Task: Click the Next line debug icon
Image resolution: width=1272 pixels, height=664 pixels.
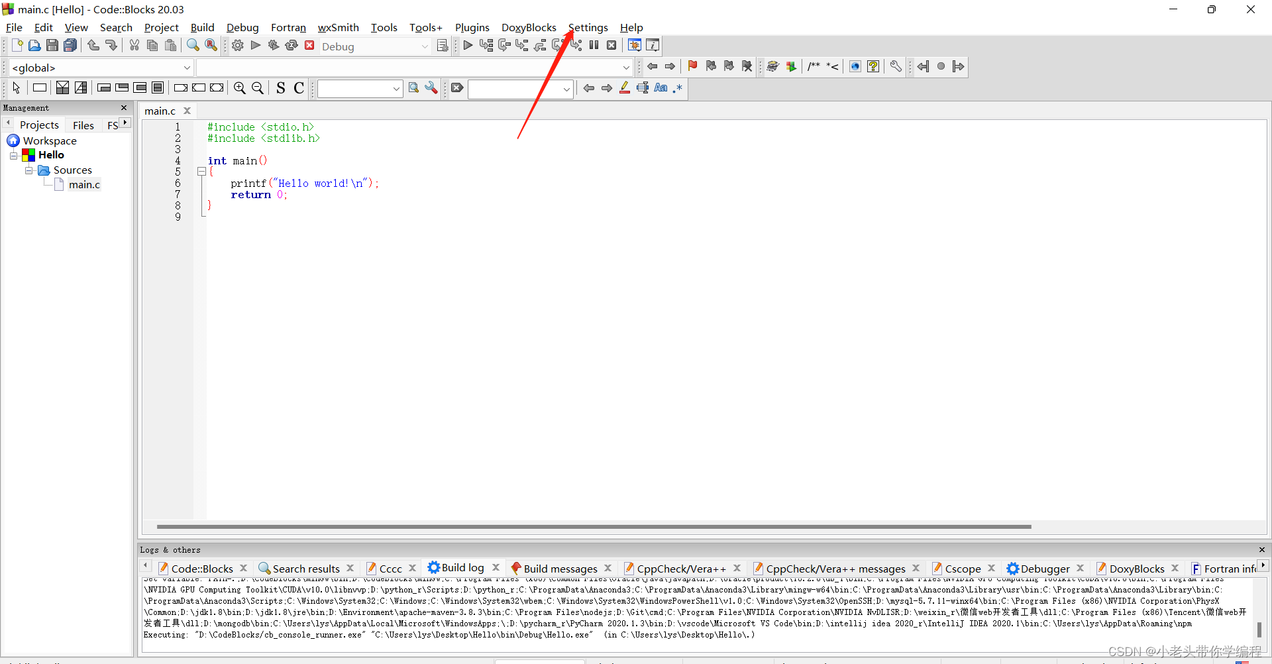Action: 504,45
